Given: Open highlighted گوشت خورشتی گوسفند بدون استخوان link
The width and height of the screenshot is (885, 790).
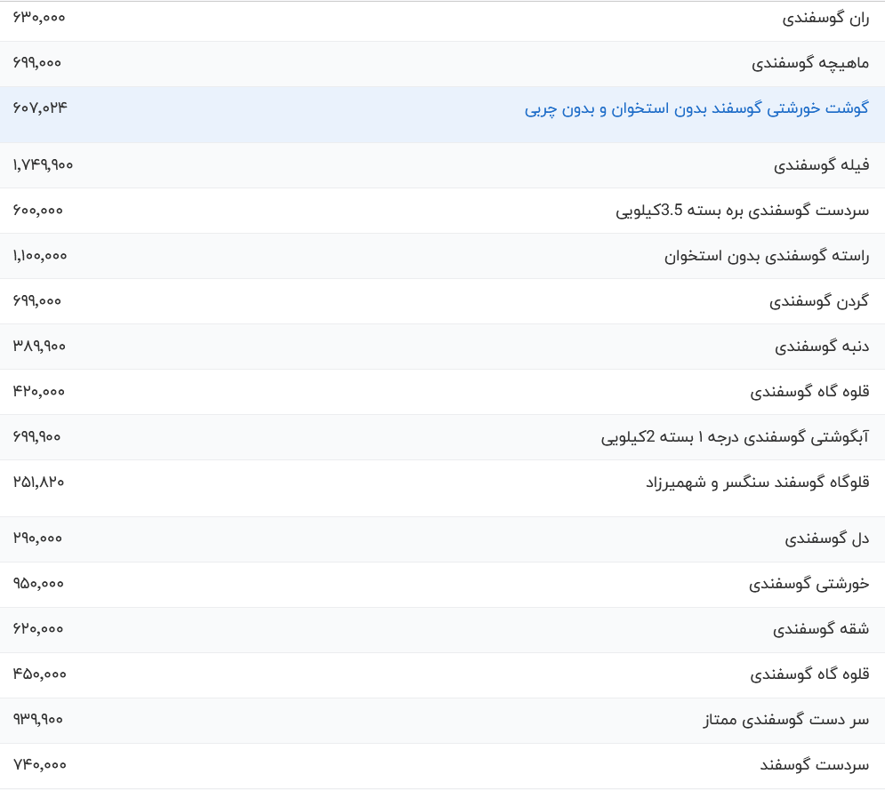Looking at the screenshot, I should [696, 108].
